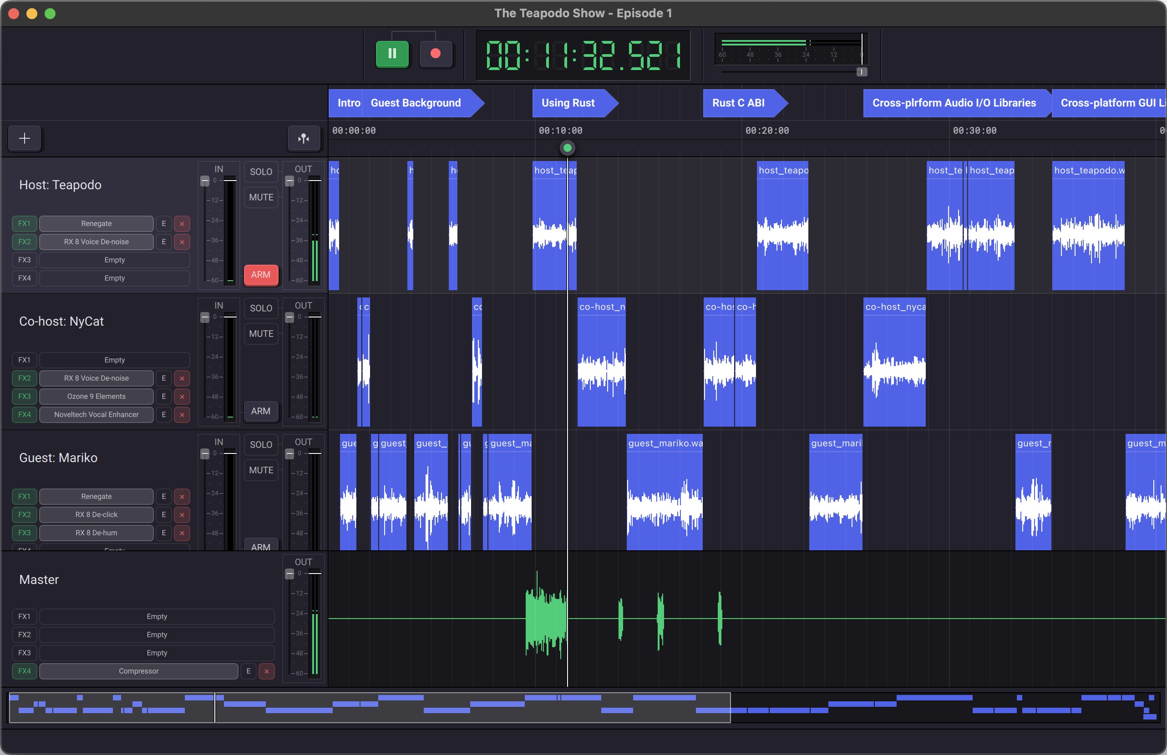1167x755 pixels.
Task: Click the plus add-track icon
Action: (x=25, y=138)
